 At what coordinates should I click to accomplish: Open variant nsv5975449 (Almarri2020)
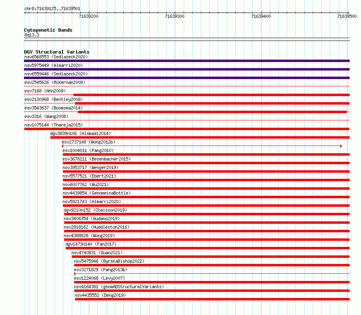tap(54, 65)
